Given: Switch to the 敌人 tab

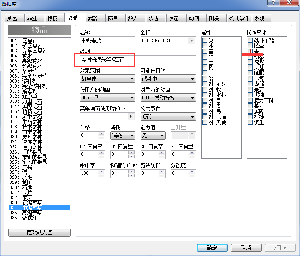Looking at the screenshot, I should pyautogui.click(x=136, y=18).
